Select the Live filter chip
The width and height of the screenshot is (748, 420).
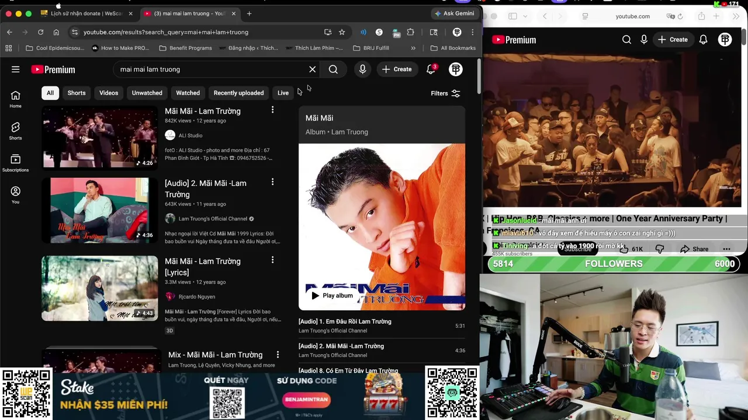point(283,93)
